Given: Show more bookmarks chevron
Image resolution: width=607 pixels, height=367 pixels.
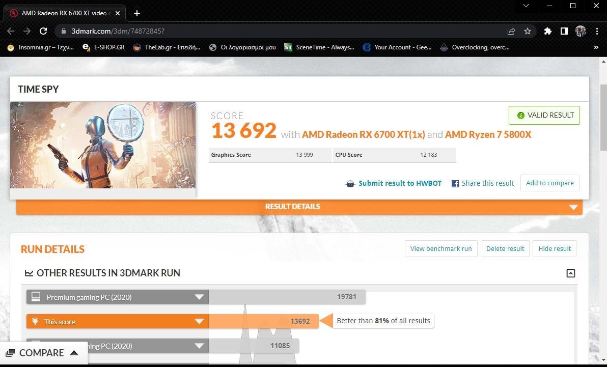Looking at the screenshot, I should coord(596,47).
